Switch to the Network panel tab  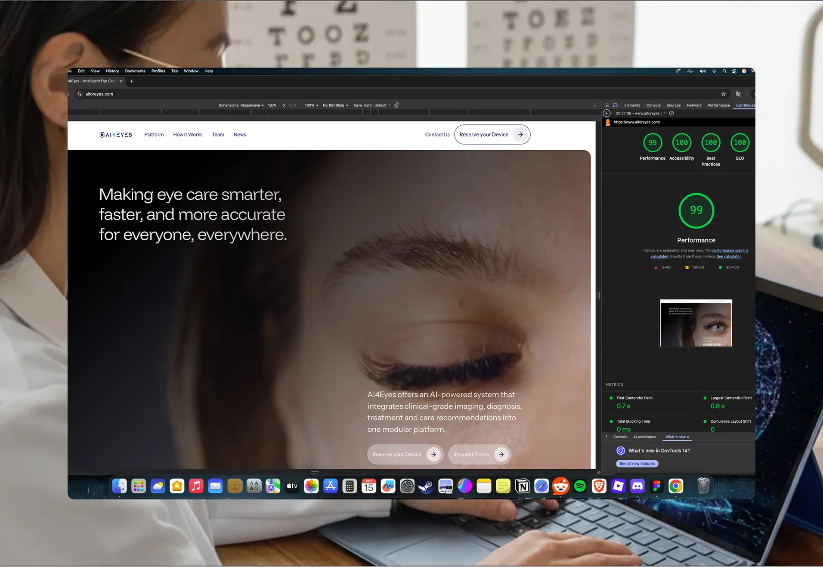click(x=694, y=105)
